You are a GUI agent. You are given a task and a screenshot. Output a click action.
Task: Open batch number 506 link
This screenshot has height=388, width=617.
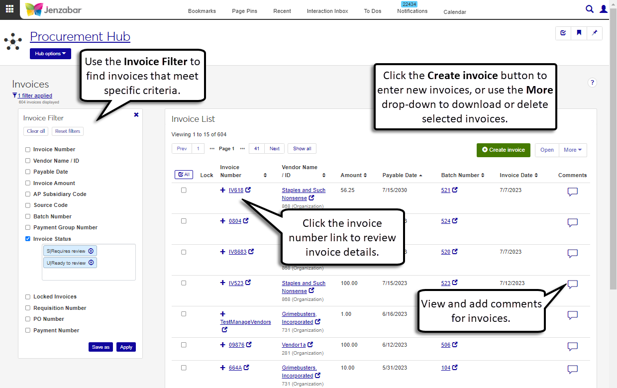(x=445, y=345)
